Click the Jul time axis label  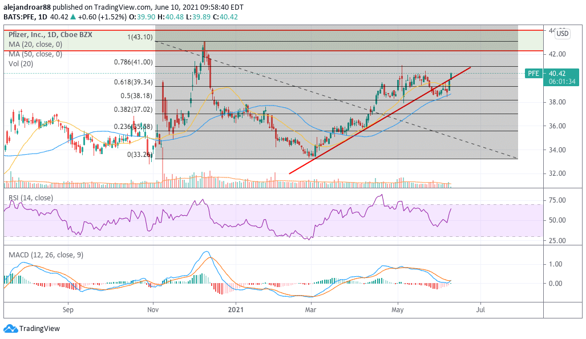pyautogui.click(x=480, y=310)
